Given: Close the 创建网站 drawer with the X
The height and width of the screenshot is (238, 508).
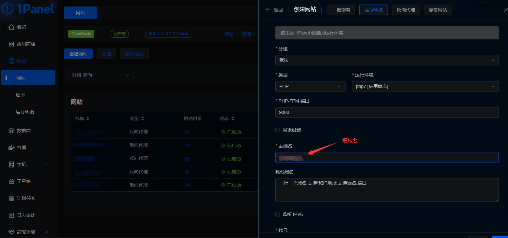Looking at the screenshot, I should tap(506, 10).
